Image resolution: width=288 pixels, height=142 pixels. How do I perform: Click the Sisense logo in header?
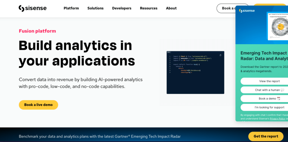[x=33, y=8]
